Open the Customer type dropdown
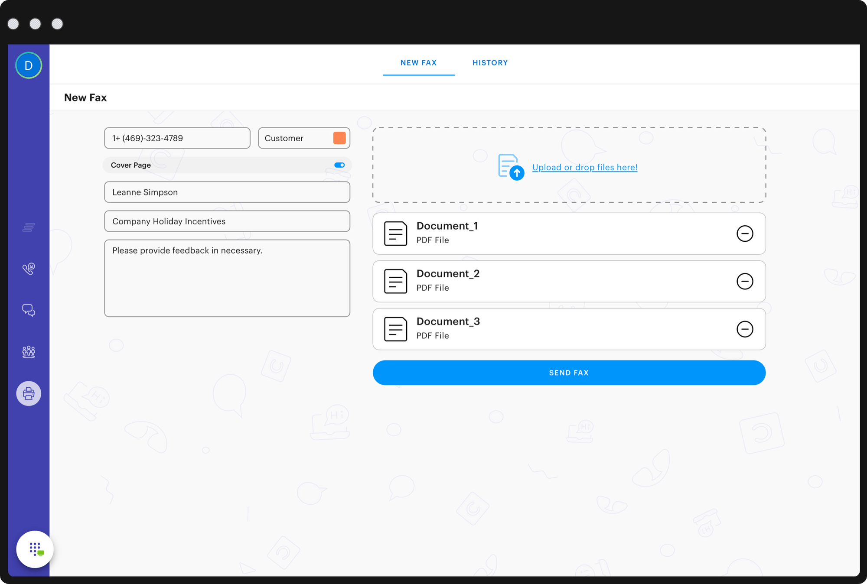867x584 pixels. pyautogui.click(x=295, y=138)
